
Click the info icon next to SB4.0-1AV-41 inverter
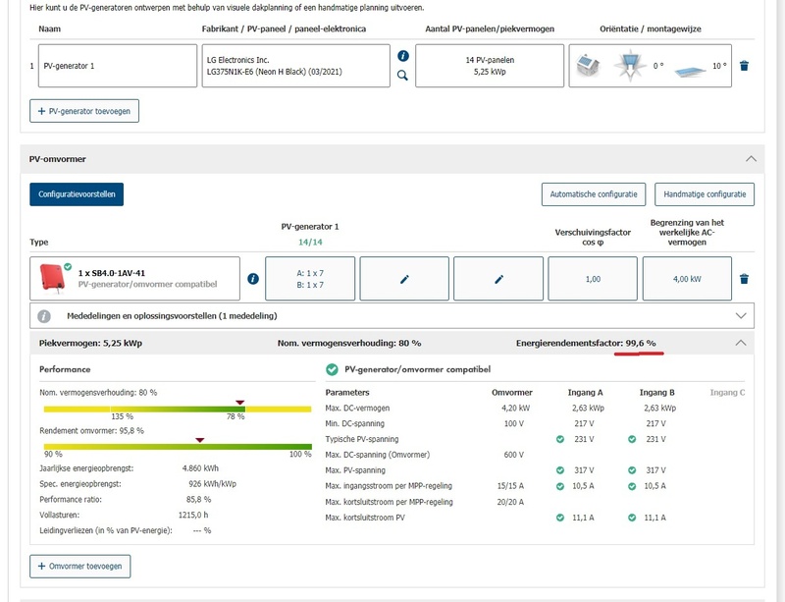(253, 279)
